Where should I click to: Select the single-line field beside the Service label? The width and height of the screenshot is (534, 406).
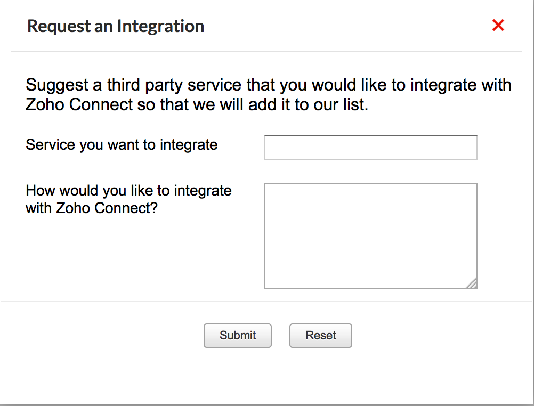point(370,148)
